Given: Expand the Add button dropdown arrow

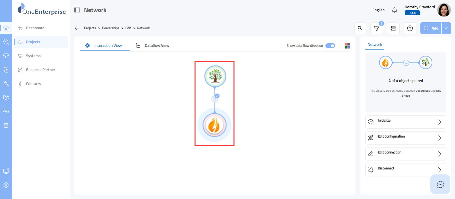Looking at the screenshot, I should [446, 28].
